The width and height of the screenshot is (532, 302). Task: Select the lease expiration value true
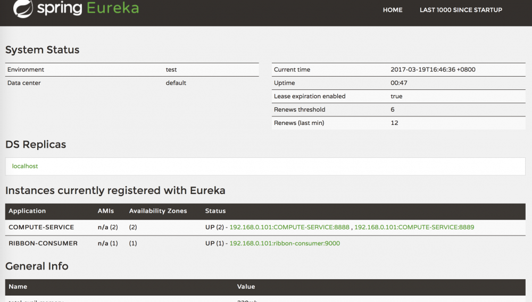tap(396, 96)
